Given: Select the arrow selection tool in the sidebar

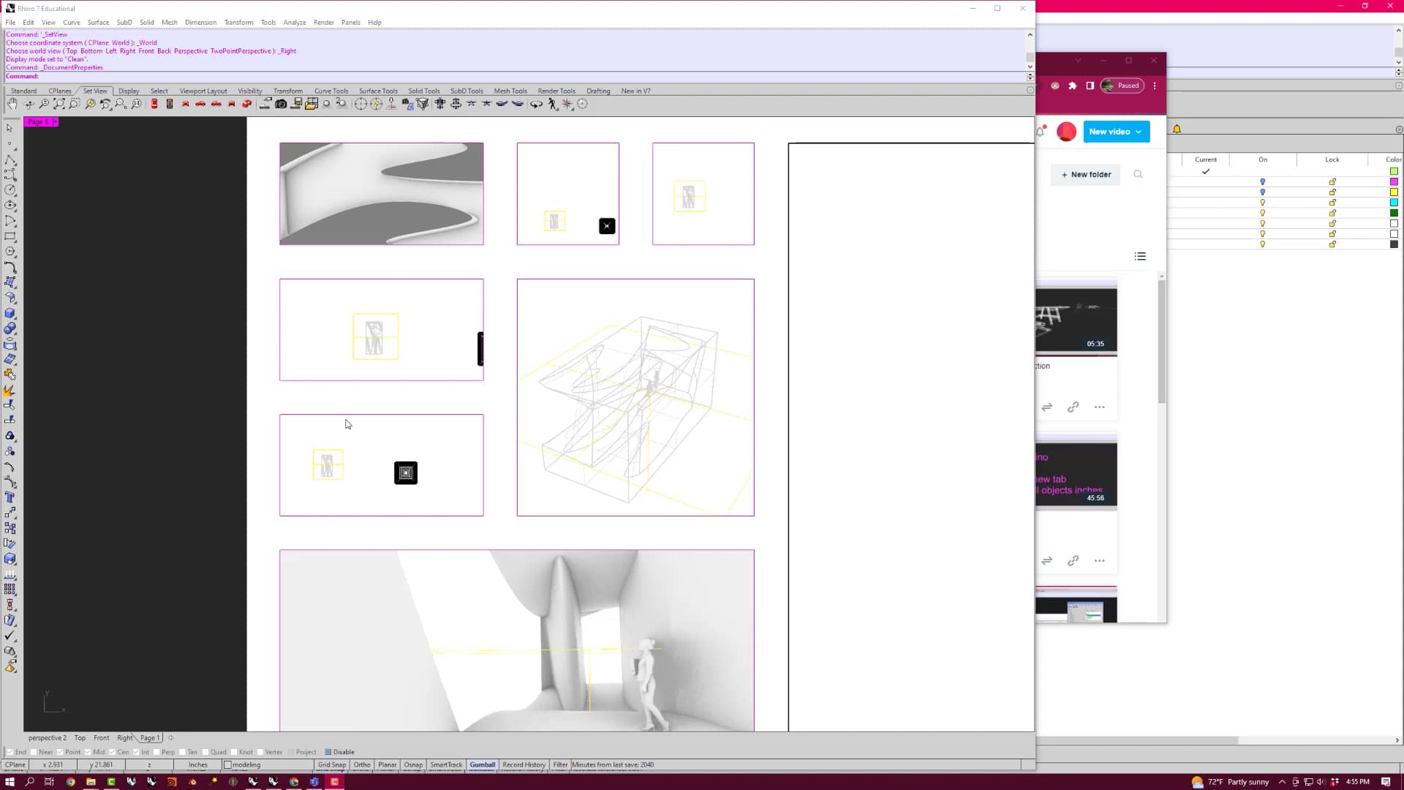Looking at the screenshot, I should click(10, 128).
